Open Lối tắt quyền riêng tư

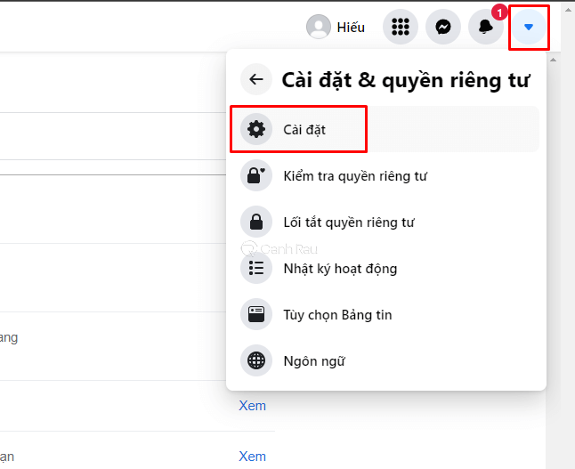click(x=385, y=222)
